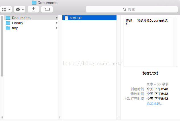Click the Documents title in the window title bar

pos(47,3)
